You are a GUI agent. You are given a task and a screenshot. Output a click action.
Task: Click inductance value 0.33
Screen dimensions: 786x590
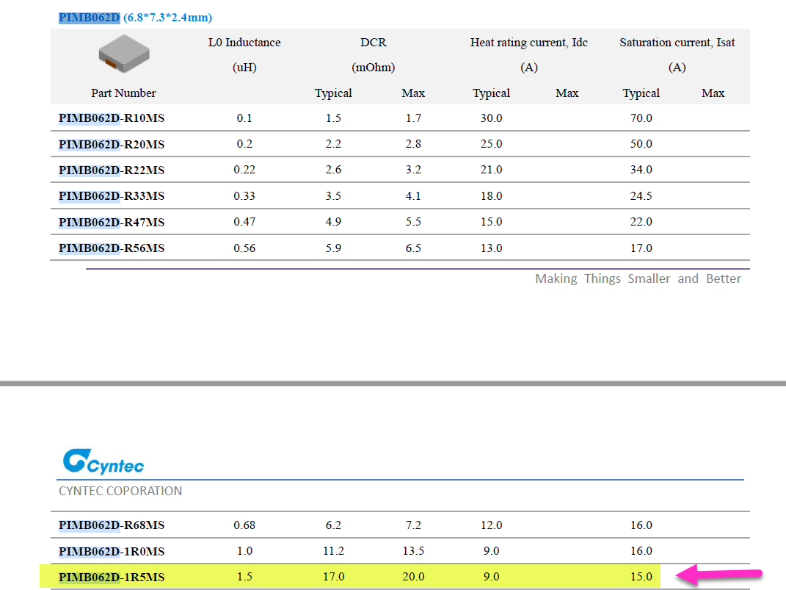(x=244, y=196)
